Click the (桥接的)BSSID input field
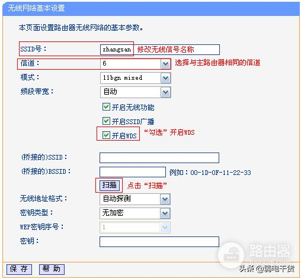Viewport: 301px width, 279px height. coord(133,172)
